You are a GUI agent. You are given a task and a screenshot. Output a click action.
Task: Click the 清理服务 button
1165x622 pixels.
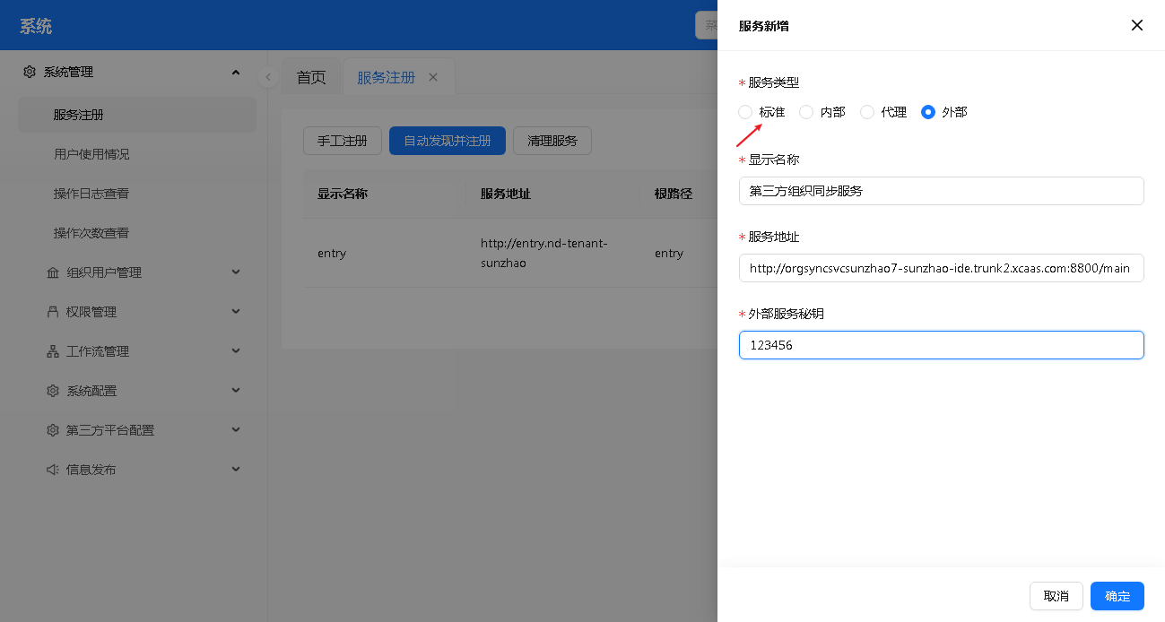pyautogui.click(x=552, y=141)
